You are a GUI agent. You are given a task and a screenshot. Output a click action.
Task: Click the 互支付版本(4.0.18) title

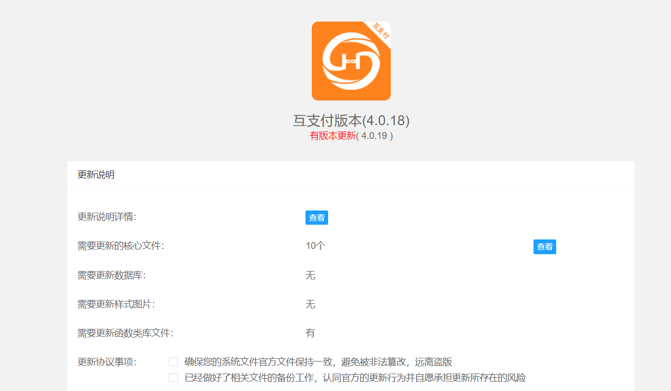tap(351, 121)
